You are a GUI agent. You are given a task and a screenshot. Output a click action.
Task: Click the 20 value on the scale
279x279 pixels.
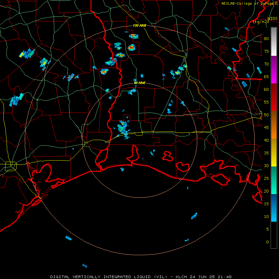(266, 191)
